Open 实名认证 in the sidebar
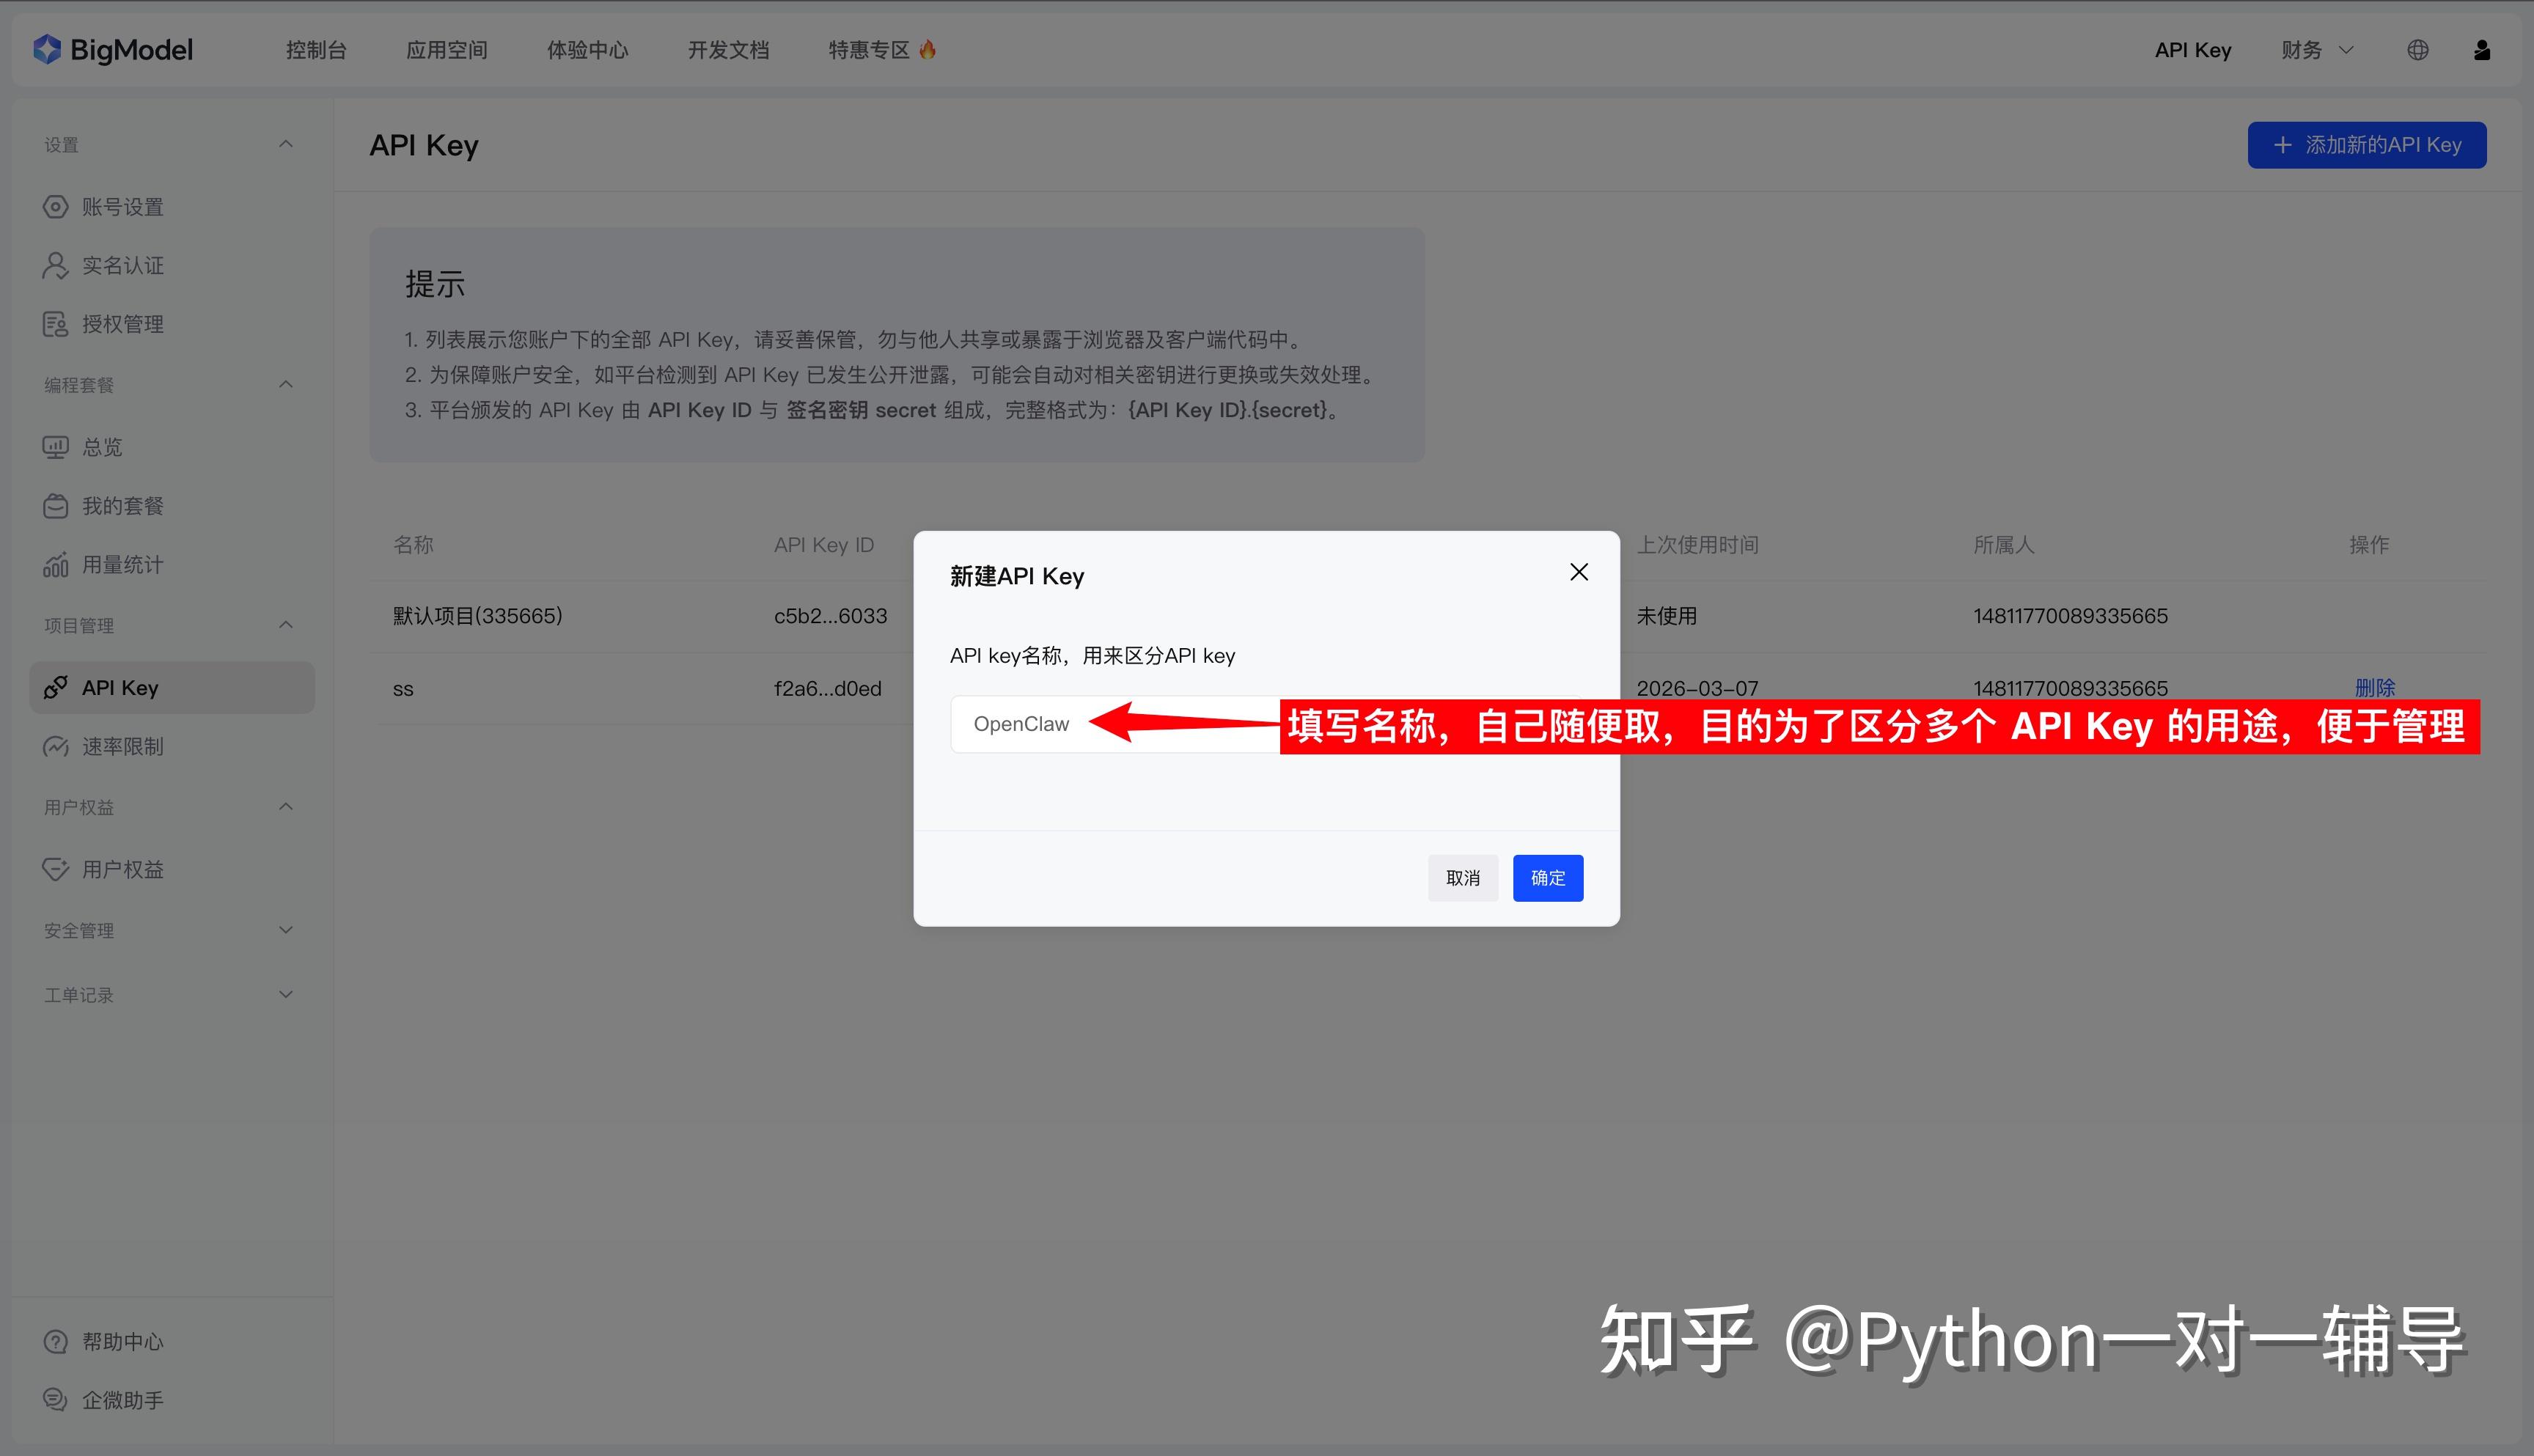Screen dimensions: 2534x1456 [122, 265]
